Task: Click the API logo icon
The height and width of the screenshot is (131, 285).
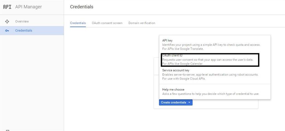Action: click(x=7, y=7)
